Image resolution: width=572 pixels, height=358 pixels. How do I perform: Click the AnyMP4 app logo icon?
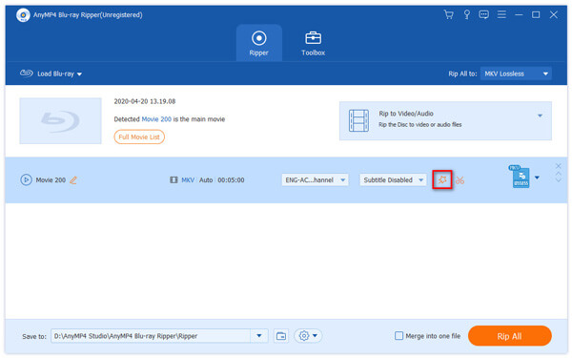23,15
